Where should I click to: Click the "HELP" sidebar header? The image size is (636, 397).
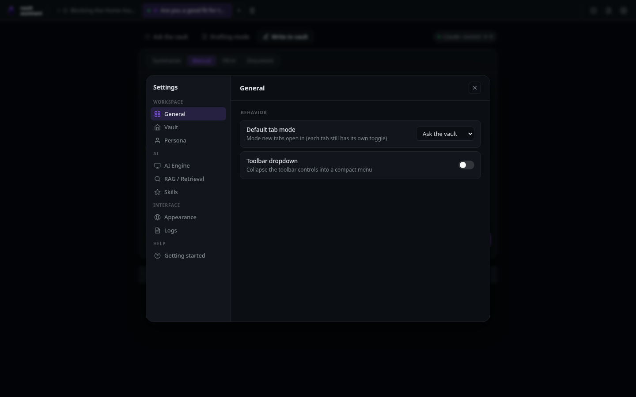coord(159,243)
